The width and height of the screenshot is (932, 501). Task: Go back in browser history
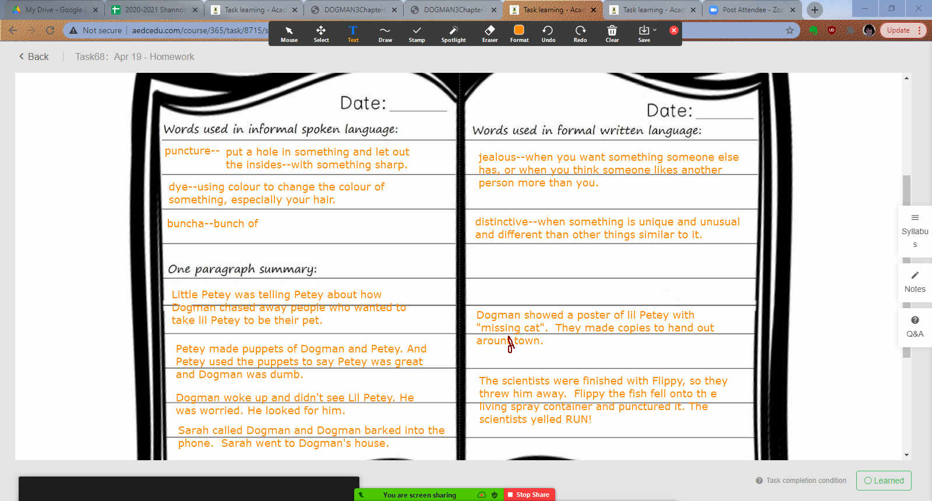[13, 30]
